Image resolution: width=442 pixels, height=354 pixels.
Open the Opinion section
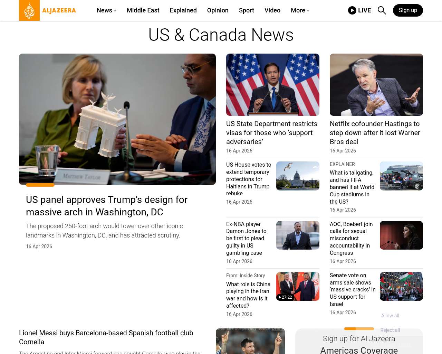(218, 10)
